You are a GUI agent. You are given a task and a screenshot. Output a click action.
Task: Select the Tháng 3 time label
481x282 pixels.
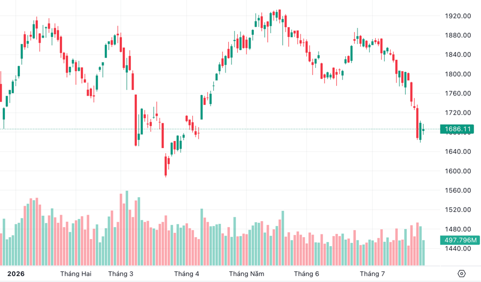pos(121,274)
